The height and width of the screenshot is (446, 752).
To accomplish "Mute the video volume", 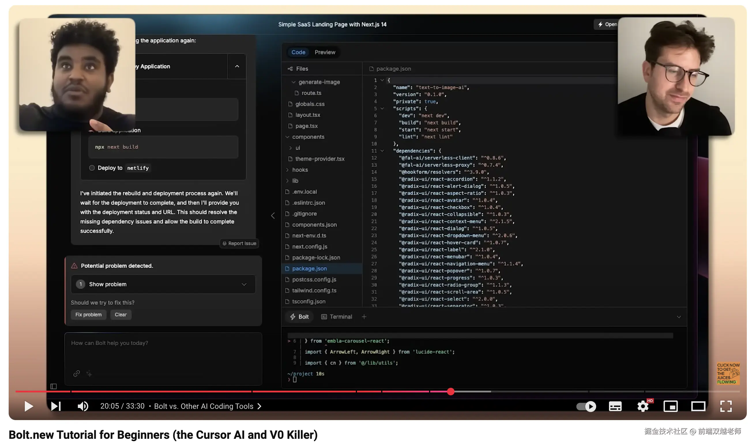I will (x=82, y=406).
